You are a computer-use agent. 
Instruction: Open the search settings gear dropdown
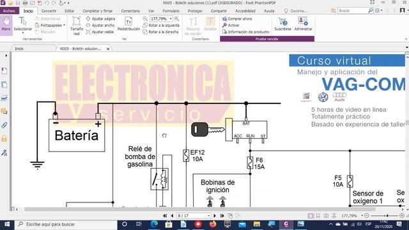click(378, 11)
